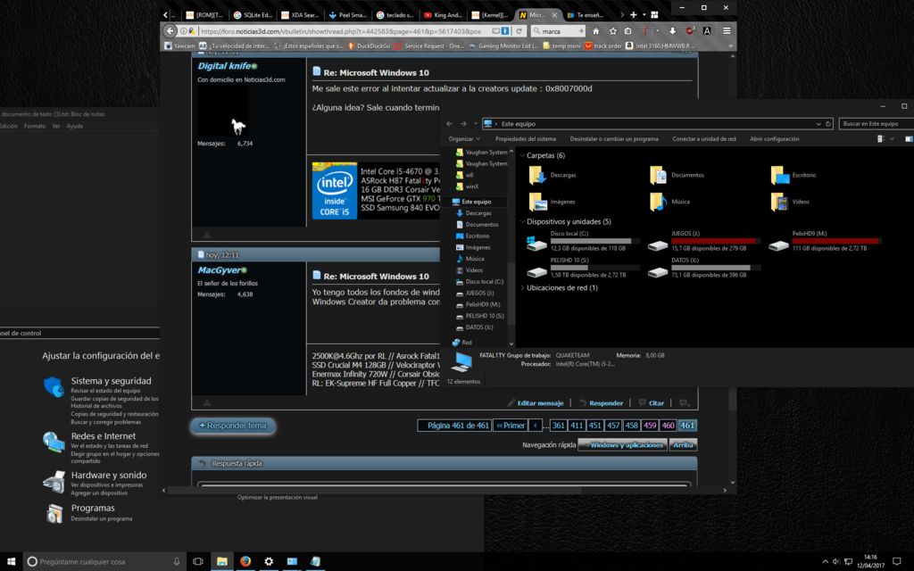914x571 pixels.
Task: Switch to the SQLite Ed... browser tab
Action: (253, 15)
